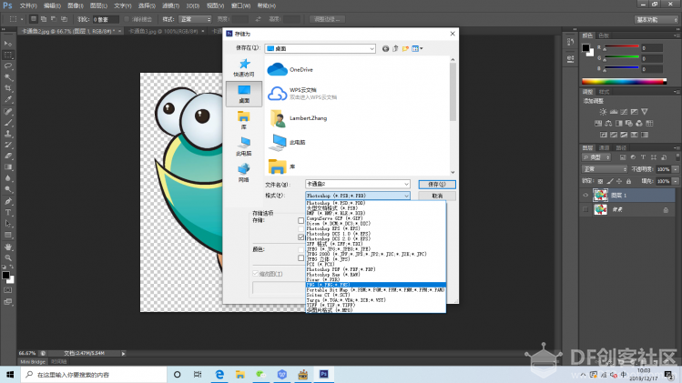The width and height of the screenshot is (682, 383).
Task: Select the Rectangular Marquee tool
Action: pos(8,55)
